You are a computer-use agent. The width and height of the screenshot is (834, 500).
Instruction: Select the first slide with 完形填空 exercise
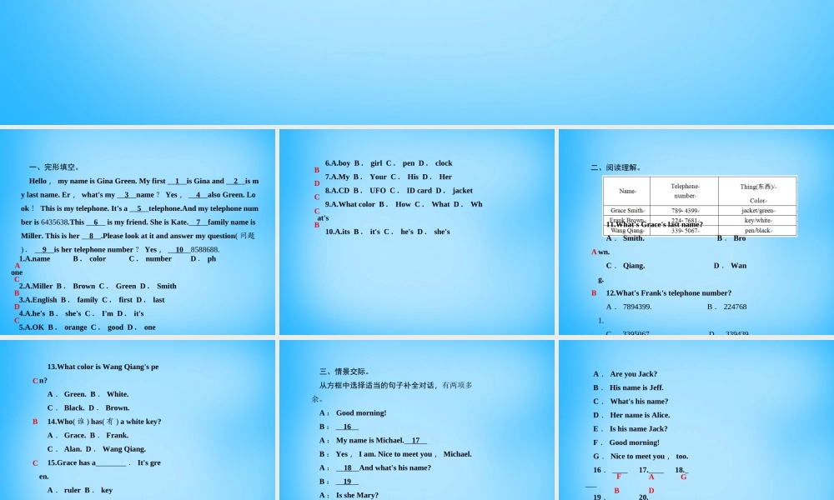[138, 233]
